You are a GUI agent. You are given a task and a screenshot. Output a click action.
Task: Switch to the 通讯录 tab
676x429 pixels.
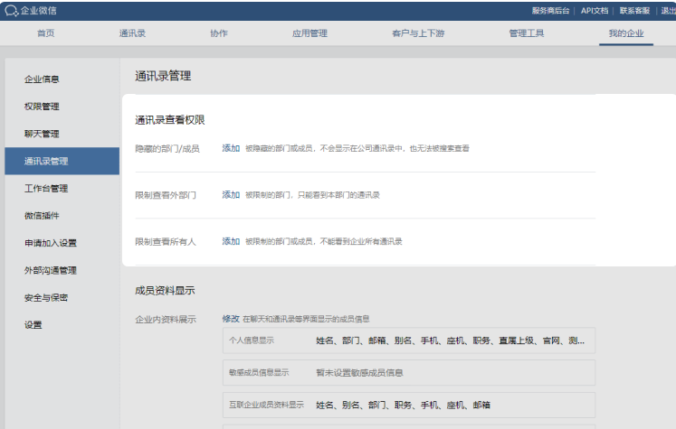point(132,33)
